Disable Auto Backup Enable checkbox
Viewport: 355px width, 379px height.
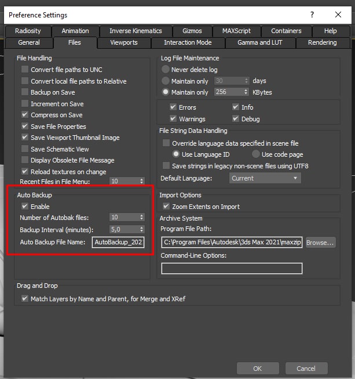pyautogui.click(x=25, y=206)
